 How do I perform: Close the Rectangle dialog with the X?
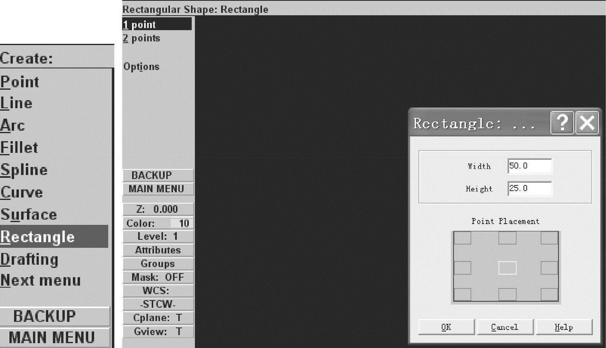[x=587, y=123]
